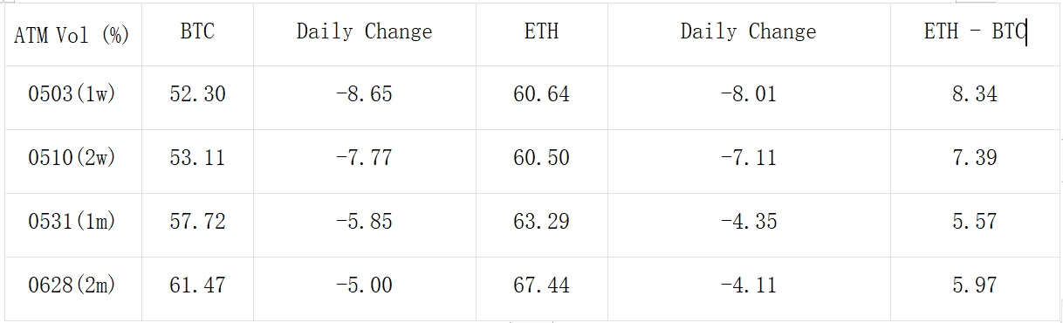Select the cell with value 53.11
Viewport: 1063px width, 323px height.
(197, 161)
